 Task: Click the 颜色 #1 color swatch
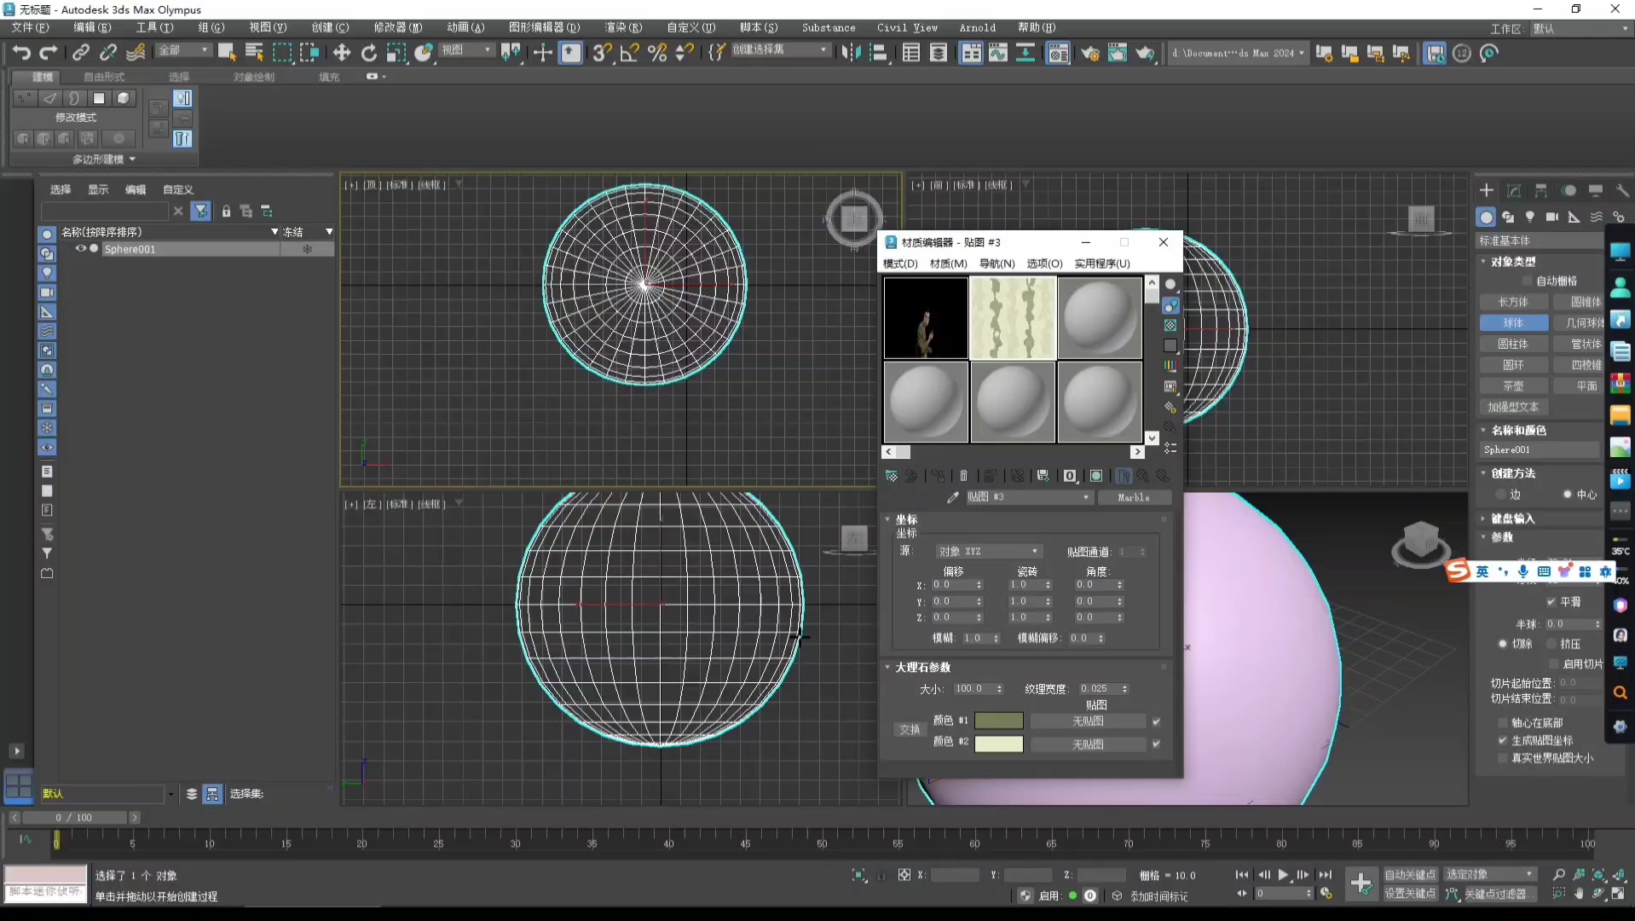[x=998, y=721]
